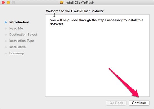Select the Introduction step in sidebar
This screenshot has height=109, width=154.
(19, 22)
